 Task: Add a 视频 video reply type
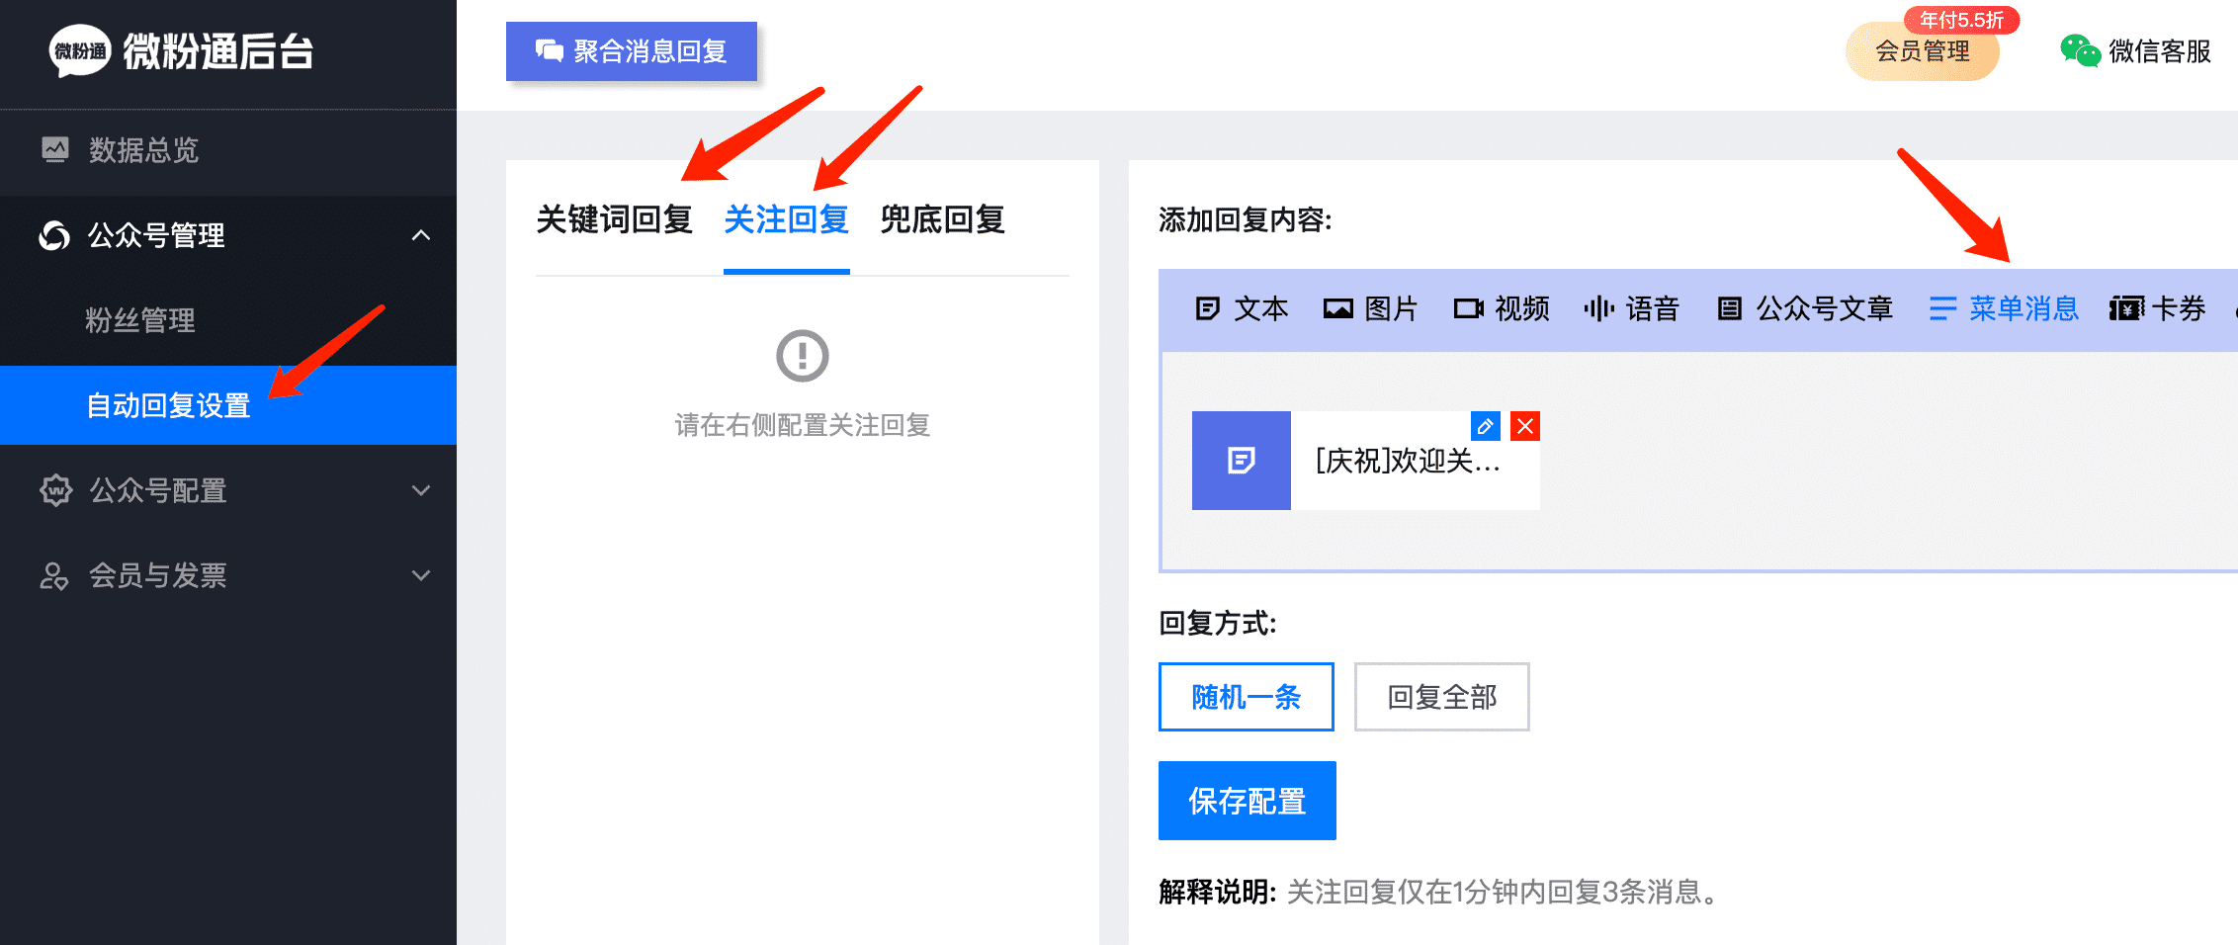(1501, 309)
